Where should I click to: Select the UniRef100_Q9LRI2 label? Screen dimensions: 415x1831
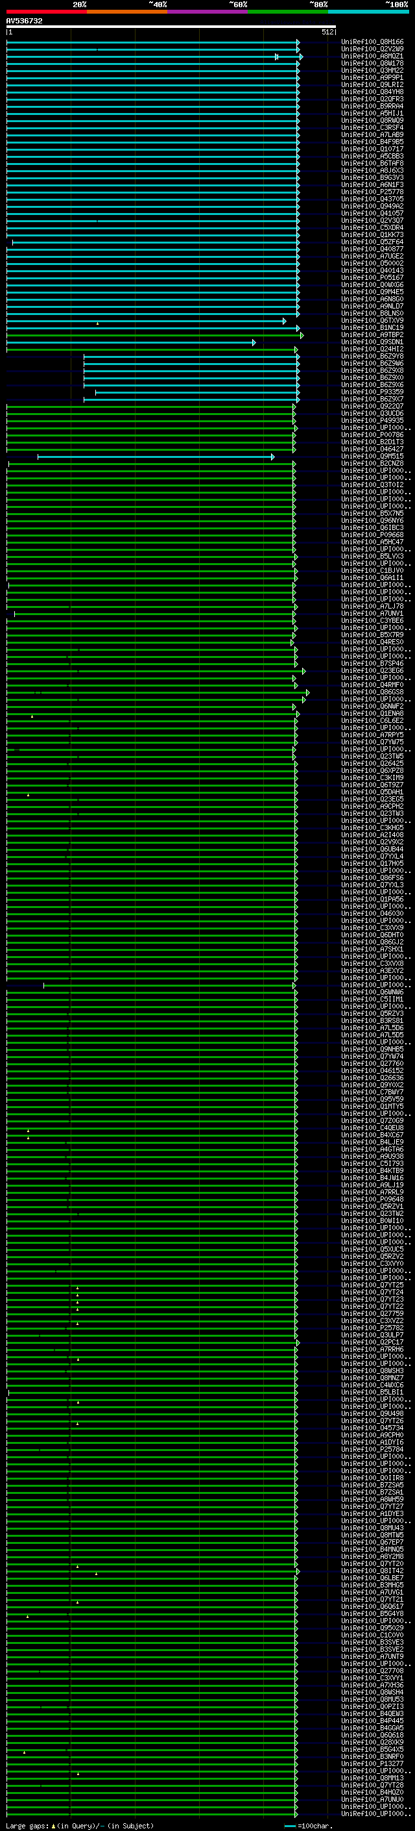372,84
